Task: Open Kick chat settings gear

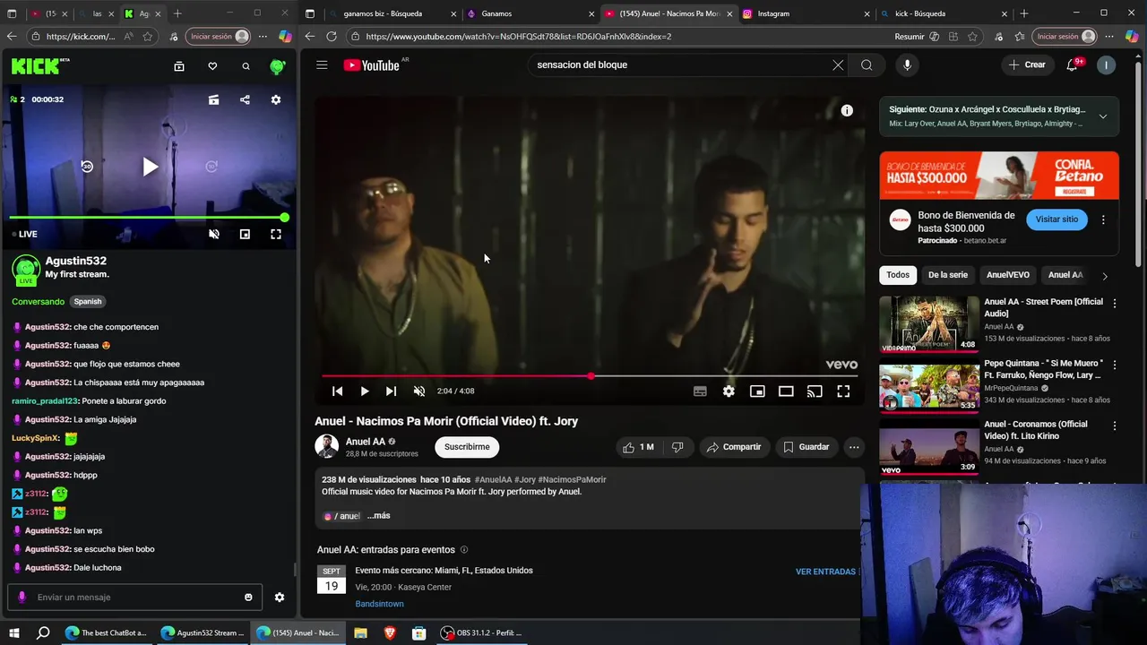Action: (x=280, y=598)
